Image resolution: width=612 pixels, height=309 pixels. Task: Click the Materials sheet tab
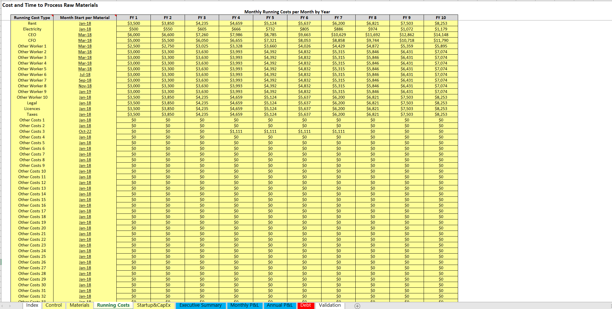[x=79, y=305]
